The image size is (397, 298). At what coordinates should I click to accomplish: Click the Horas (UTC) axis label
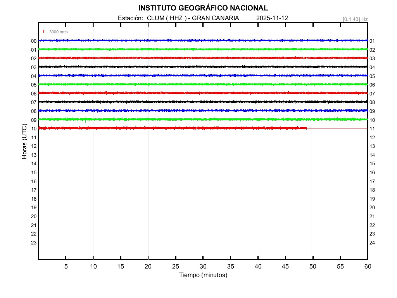24,142
